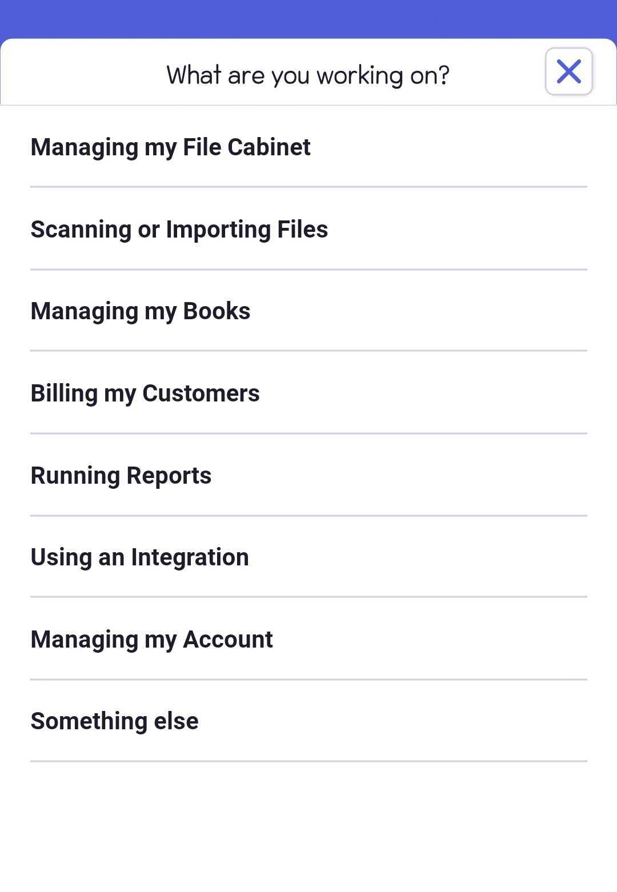Click the empty area below Something else
Screen dimensions: 617x892
[x=308, y=827]
